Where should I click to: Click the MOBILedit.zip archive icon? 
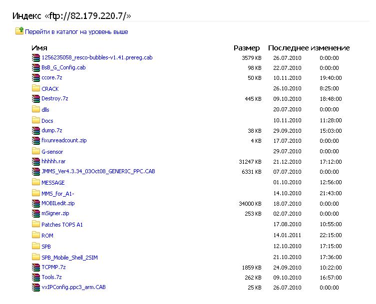(35, 203)
